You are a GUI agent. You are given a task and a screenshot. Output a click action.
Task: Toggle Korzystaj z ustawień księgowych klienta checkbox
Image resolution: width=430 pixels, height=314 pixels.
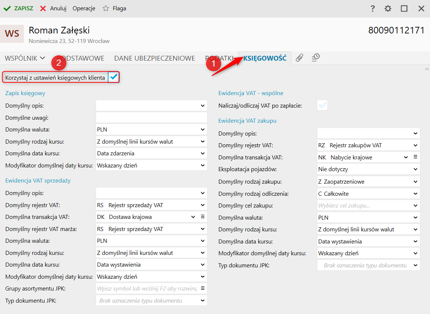coord(114,77)
